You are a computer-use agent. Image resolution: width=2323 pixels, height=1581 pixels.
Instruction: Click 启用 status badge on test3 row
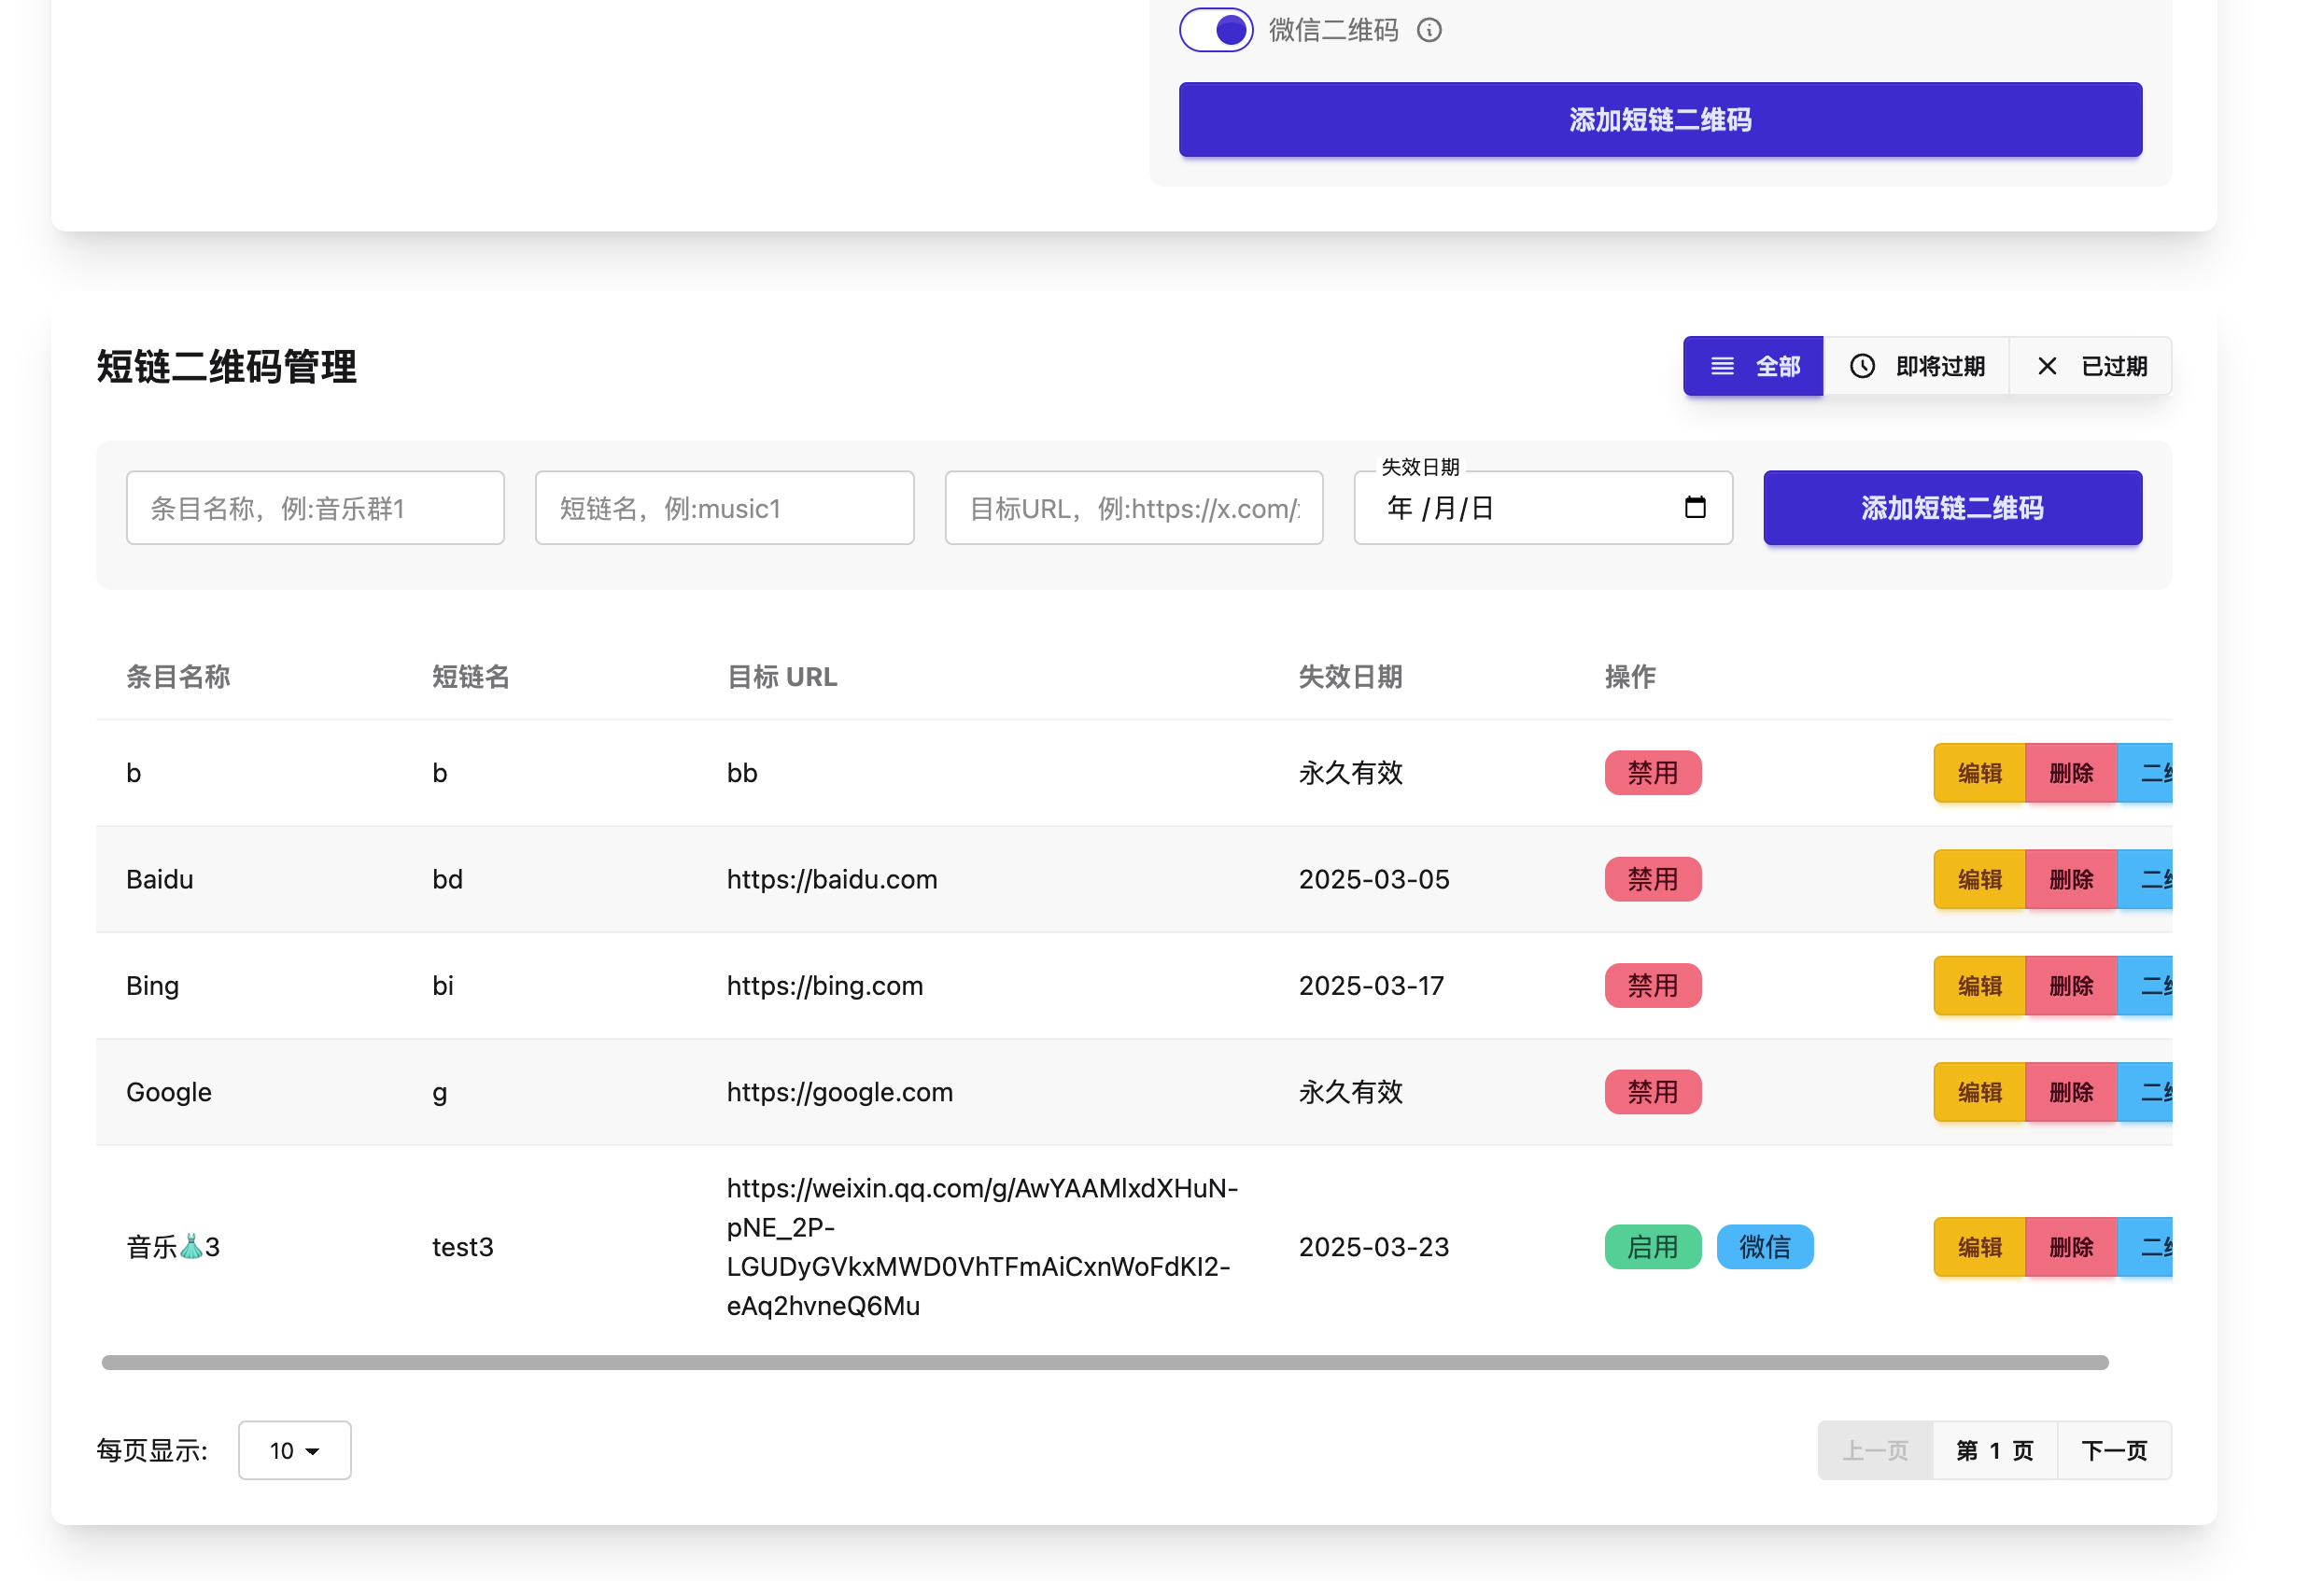1653,1246
